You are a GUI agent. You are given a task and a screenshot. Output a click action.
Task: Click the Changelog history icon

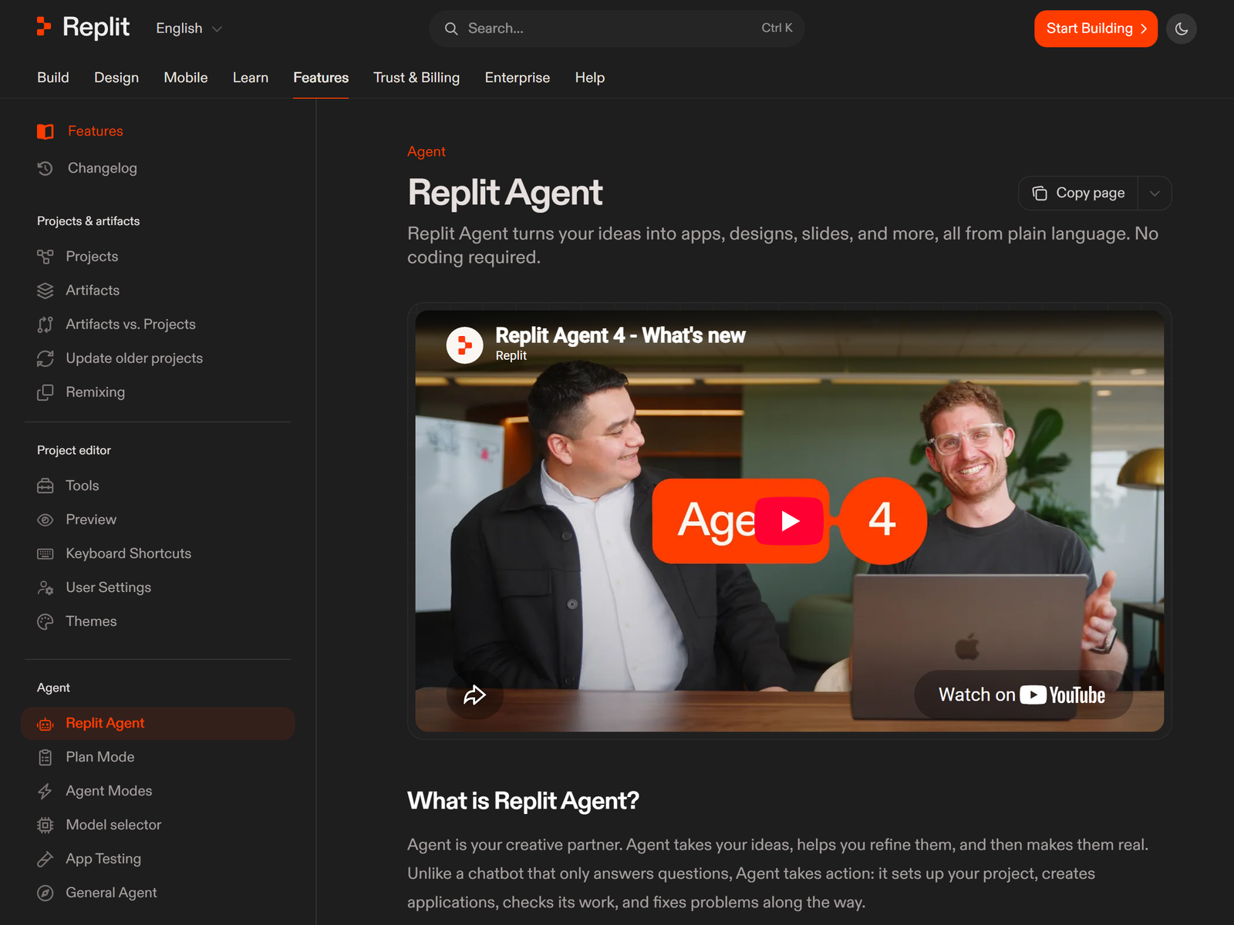click(46, 168)
